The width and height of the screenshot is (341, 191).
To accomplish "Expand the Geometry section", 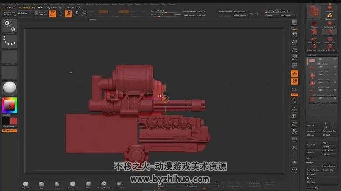I will pos(313,188).
